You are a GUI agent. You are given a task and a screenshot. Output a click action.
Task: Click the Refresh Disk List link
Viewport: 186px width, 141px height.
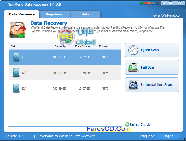point(141,124)
